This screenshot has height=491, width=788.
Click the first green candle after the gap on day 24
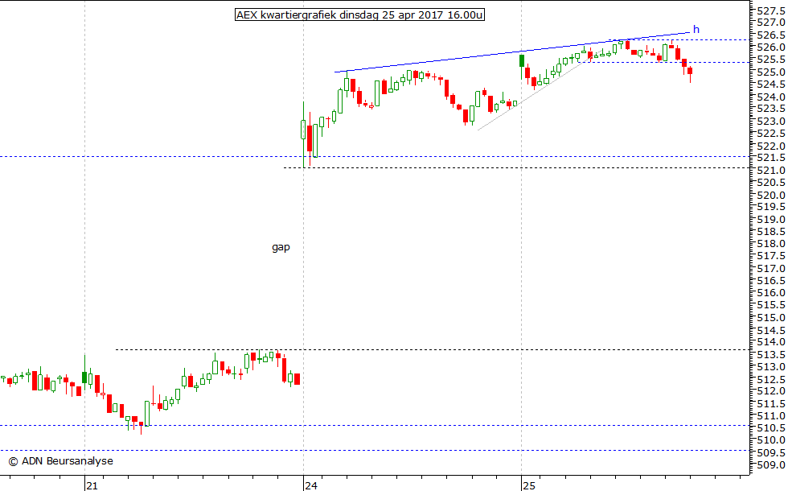[x=303, y=130]
